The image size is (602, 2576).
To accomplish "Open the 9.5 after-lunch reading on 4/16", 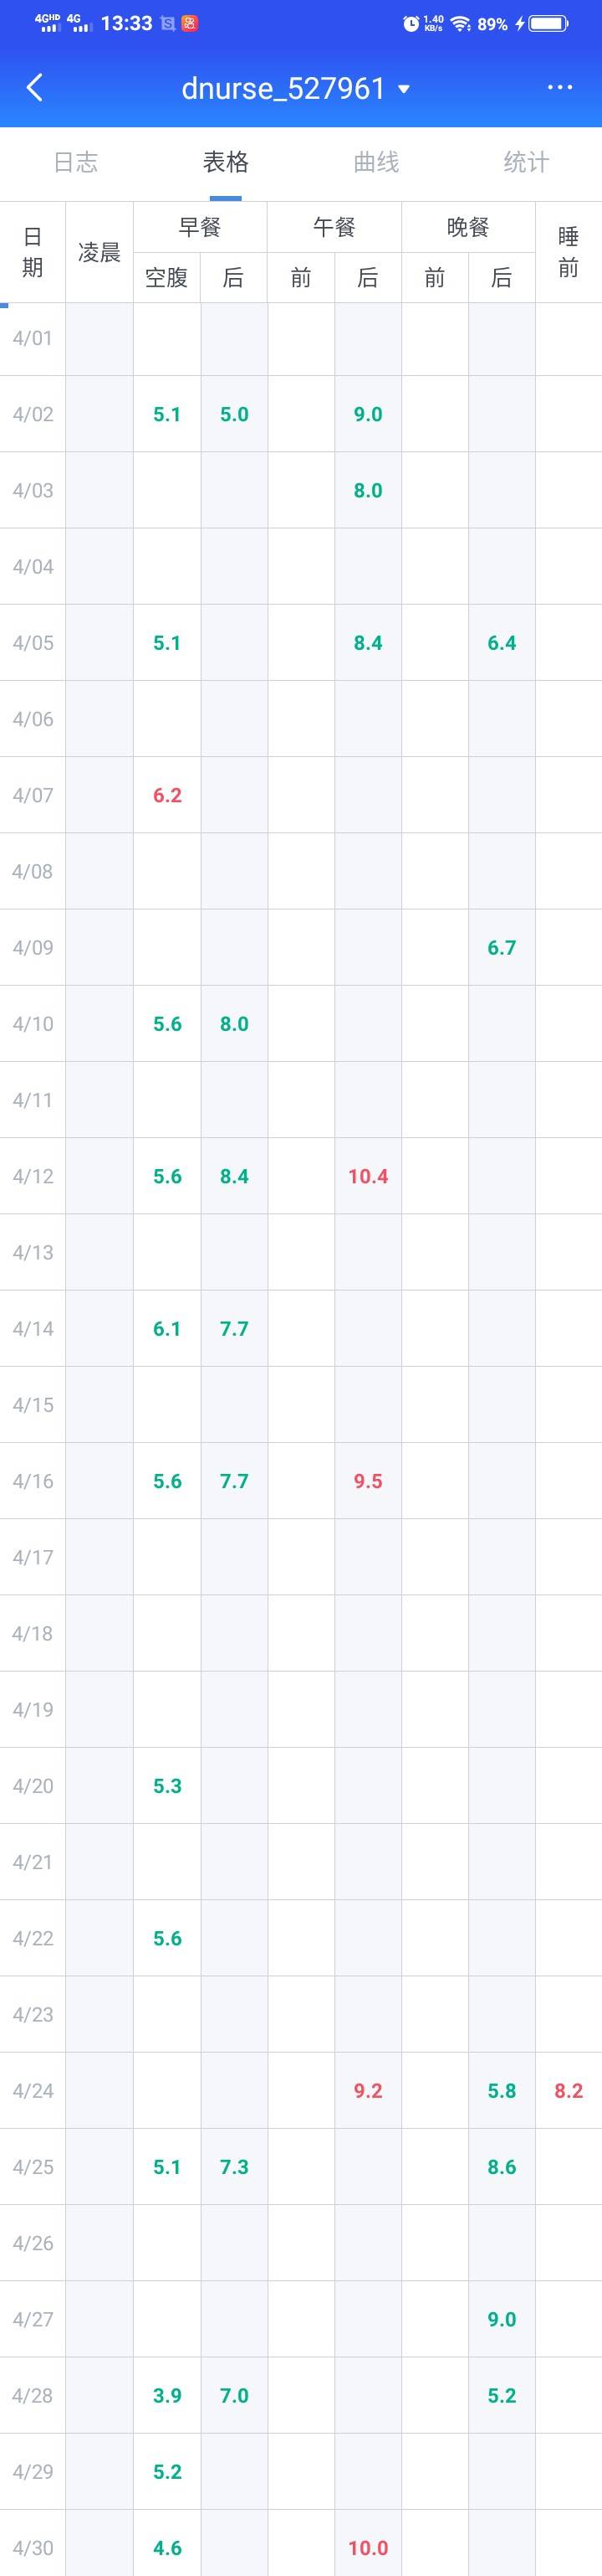I will point(367,1481).
